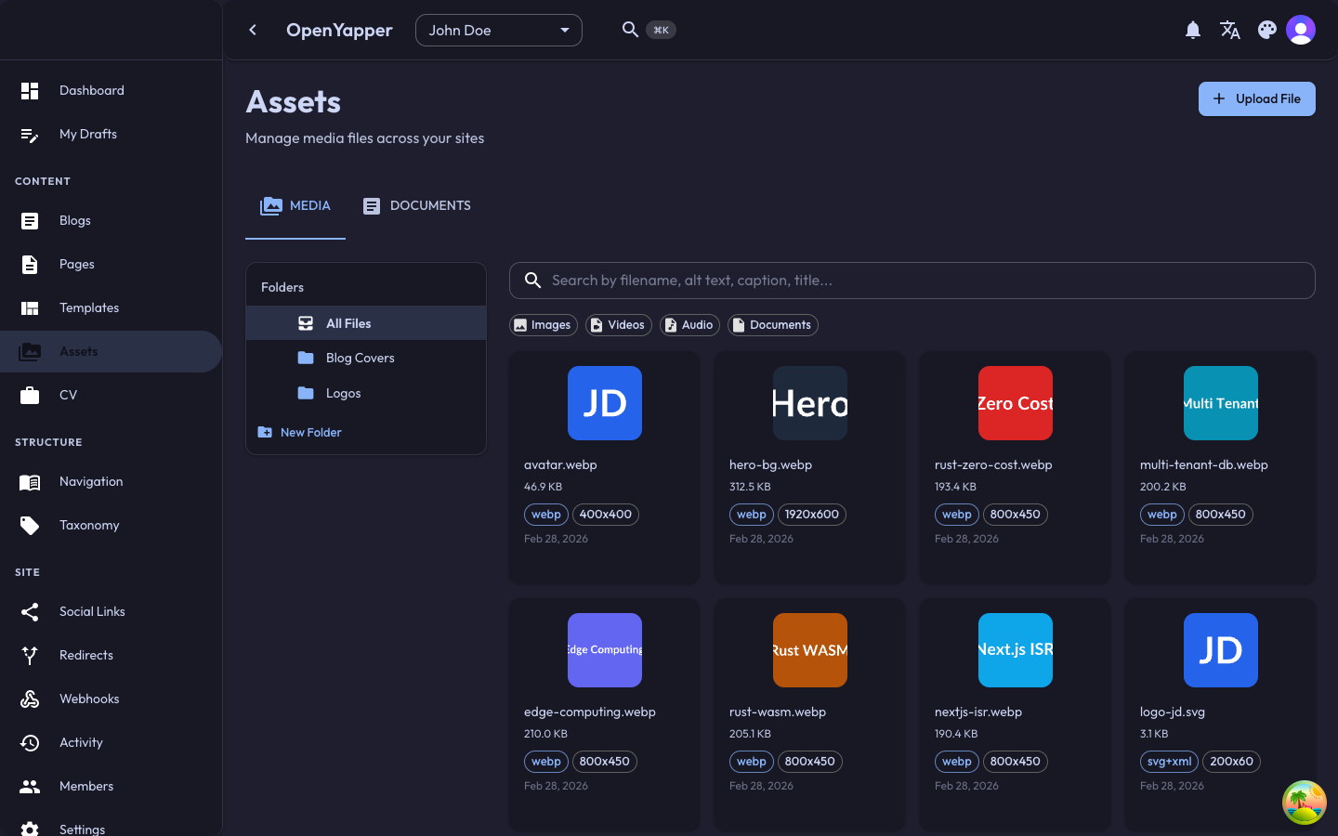Image resolution: width=1338 pixels, height=836 pixels.
Task: Open Webhooks in the sidebar
Action: pyautogui.click(x=89, y=699)
